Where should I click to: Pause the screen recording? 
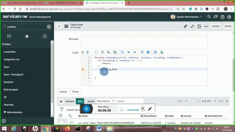click(x=87, y=109)
